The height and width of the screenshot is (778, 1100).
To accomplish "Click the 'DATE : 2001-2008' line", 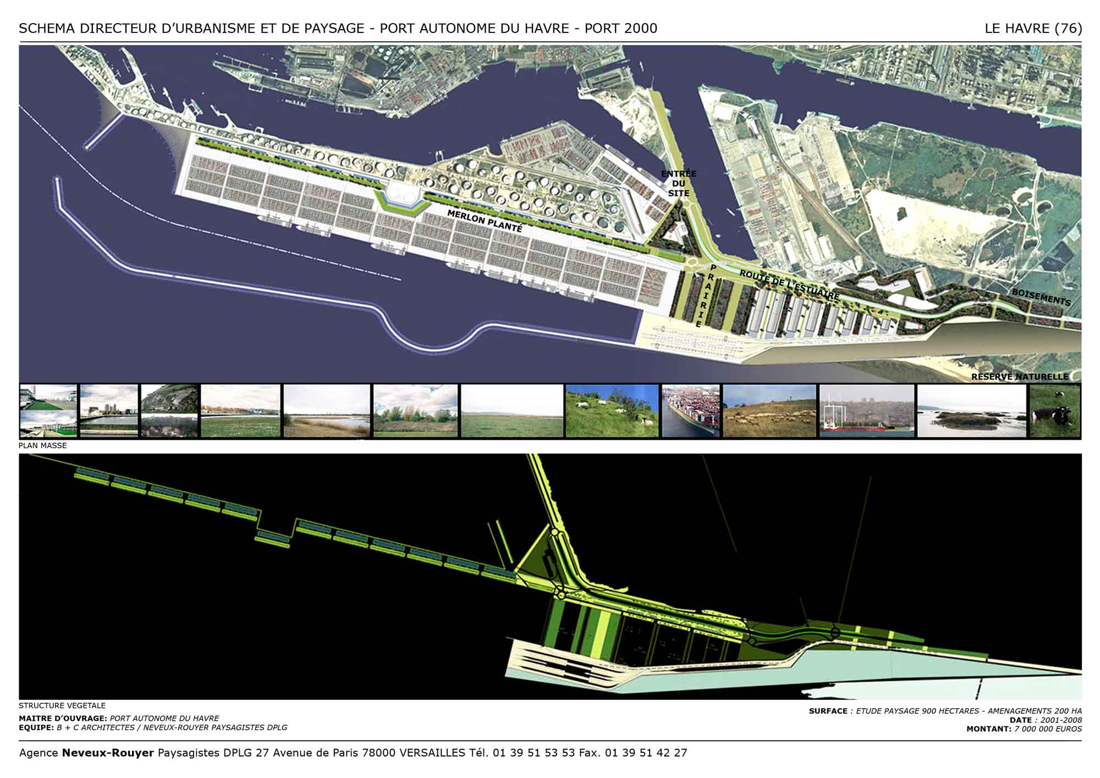I will click(x=1046, y=720).
